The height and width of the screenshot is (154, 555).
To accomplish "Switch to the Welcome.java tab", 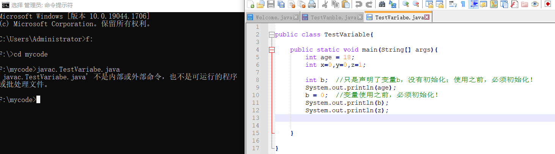I will tap(274, 17).
